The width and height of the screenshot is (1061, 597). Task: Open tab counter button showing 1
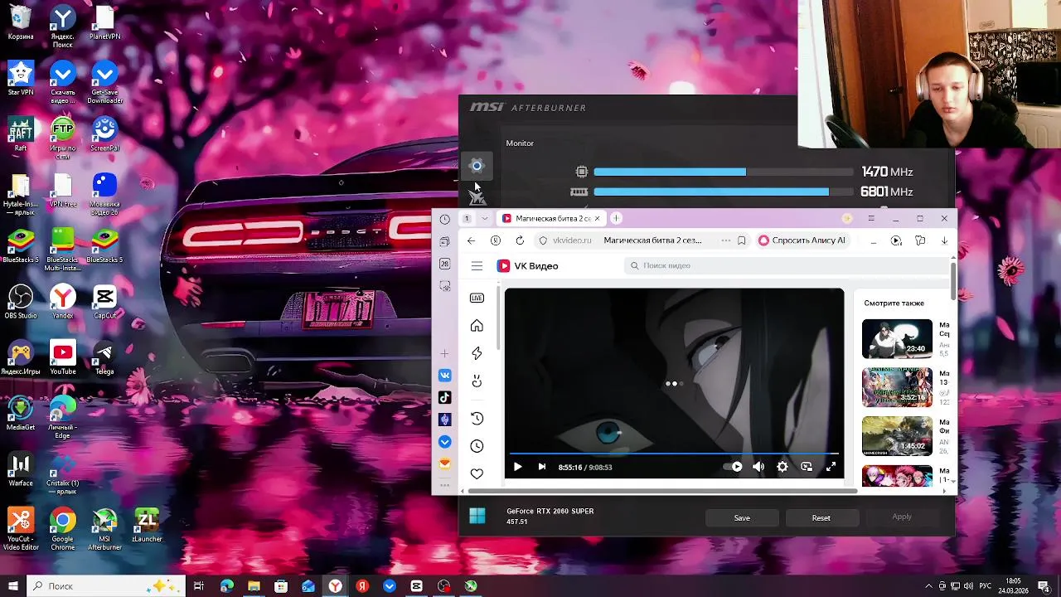click(x=467, y=219)
